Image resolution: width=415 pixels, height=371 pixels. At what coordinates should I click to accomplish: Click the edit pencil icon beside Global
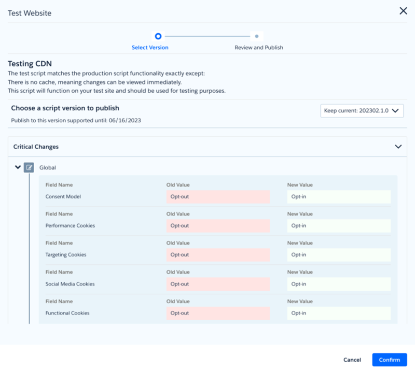pyautogui.click(x=29, y=167)
